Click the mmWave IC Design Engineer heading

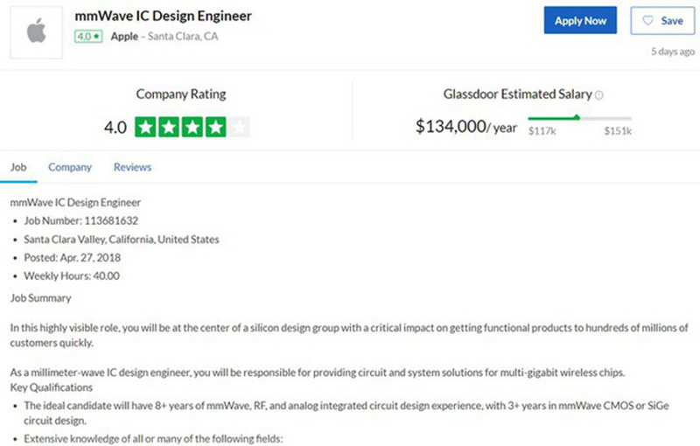164,16
